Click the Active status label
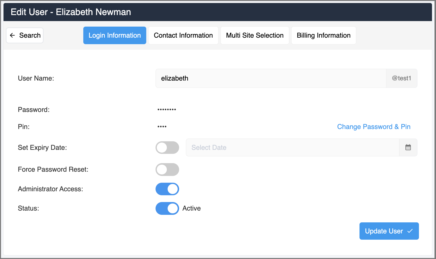The width and height of the screenshot is (436, 259). coord(192,208)
